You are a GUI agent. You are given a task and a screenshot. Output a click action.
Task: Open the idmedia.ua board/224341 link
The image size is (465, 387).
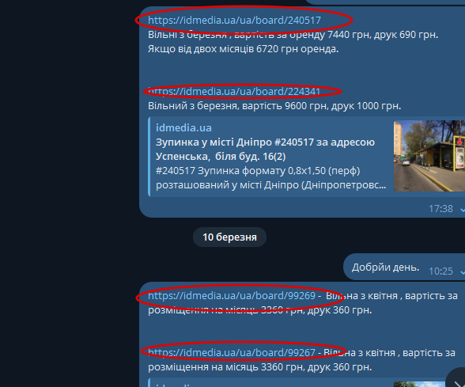234,92
